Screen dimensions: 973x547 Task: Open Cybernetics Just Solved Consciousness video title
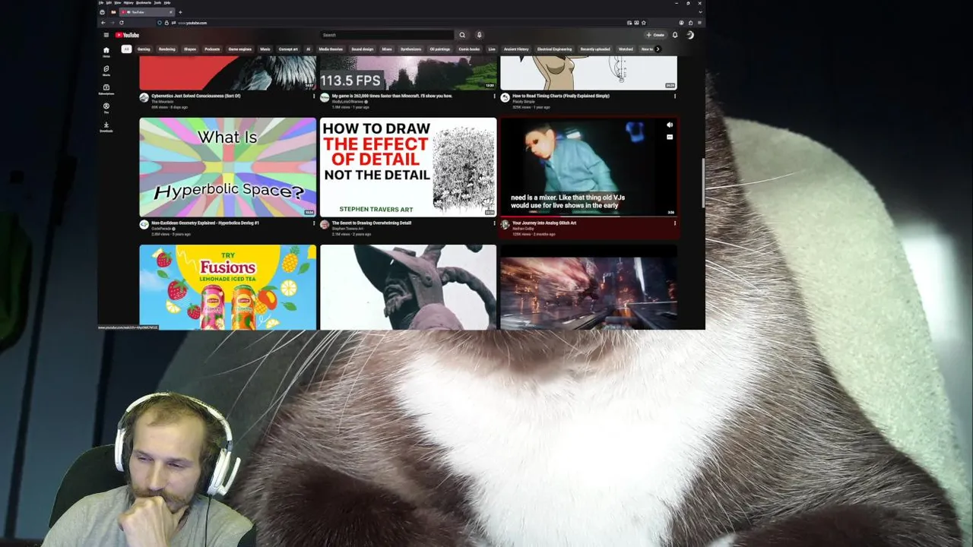click(196, 96)
